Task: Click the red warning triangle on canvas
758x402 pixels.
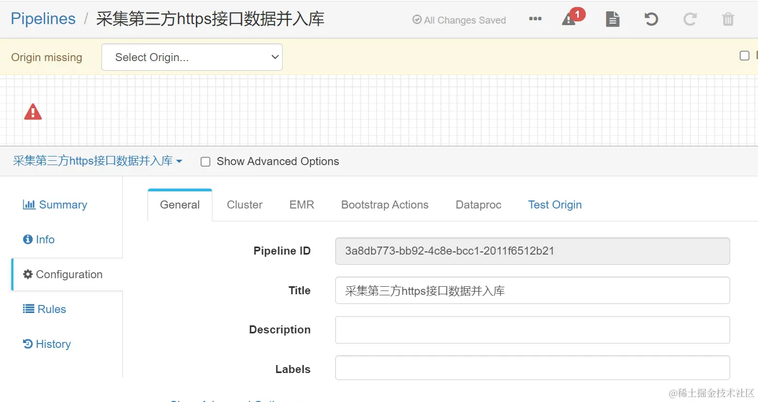Action: point(33,111)
